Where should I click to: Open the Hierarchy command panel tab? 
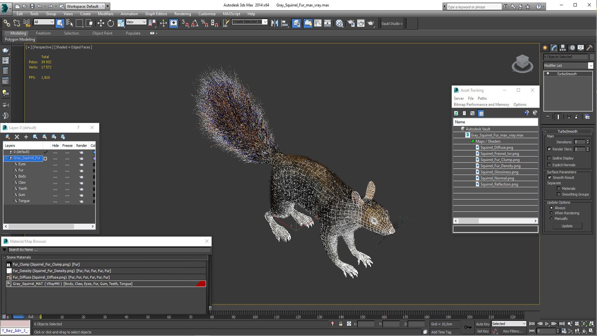[563, 48]
